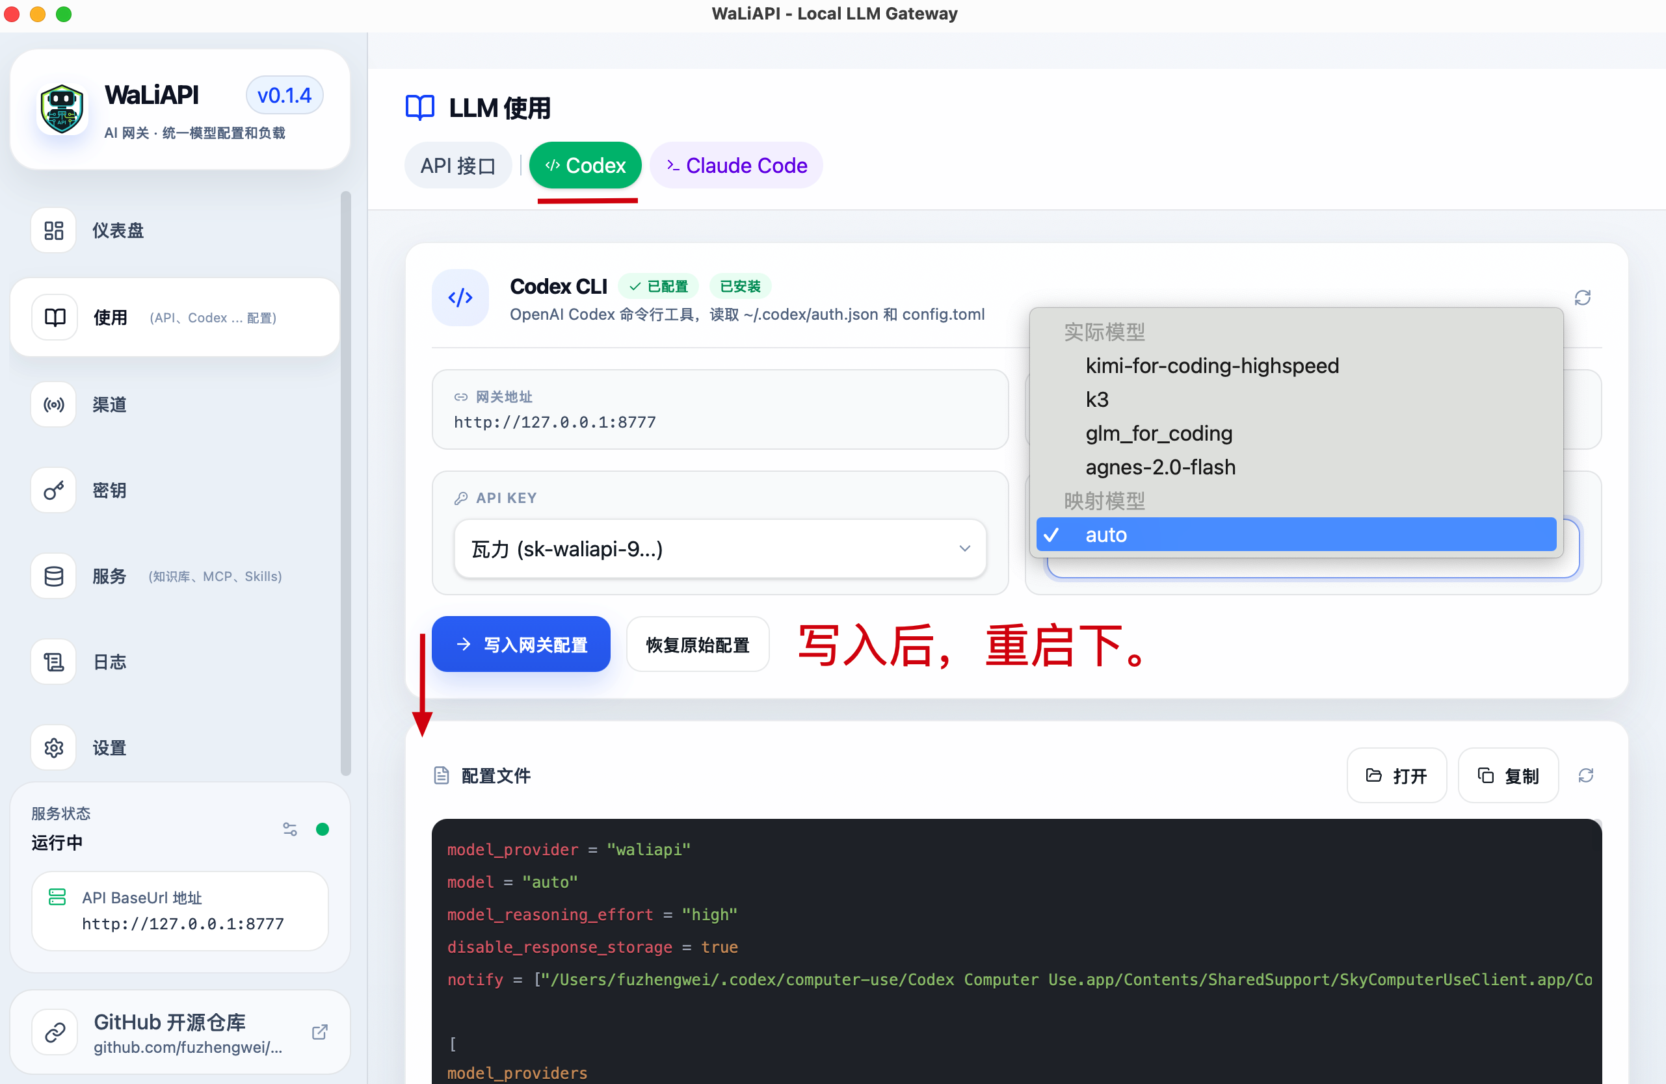Select kimi-for-coding-highspeed from model list
Image resolution: width=1666 pixels, height=1084 pixels.
[x=1297, y=366]
